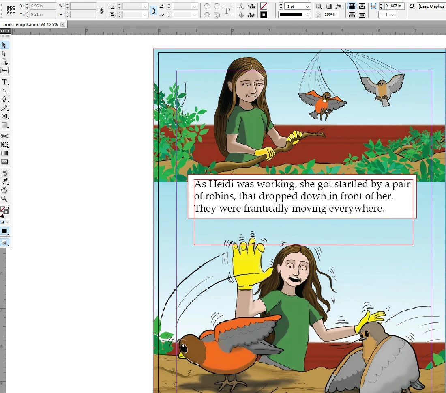Viewport: 446px width, 393px height.
Task: Choose the Scissors tool
Action: 4,136
